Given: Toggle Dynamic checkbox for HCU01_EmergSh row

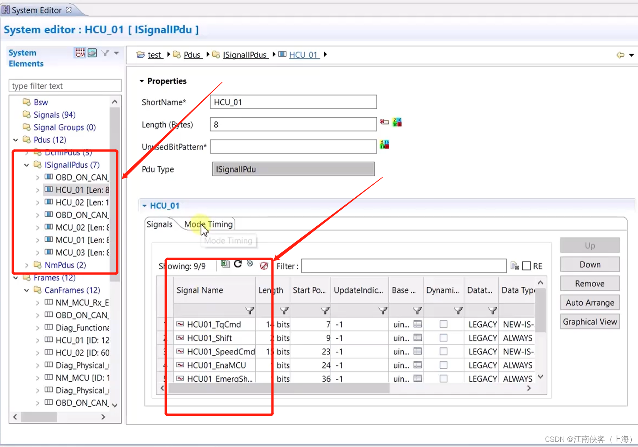Looking at the screenshot, I should [443, 378].
